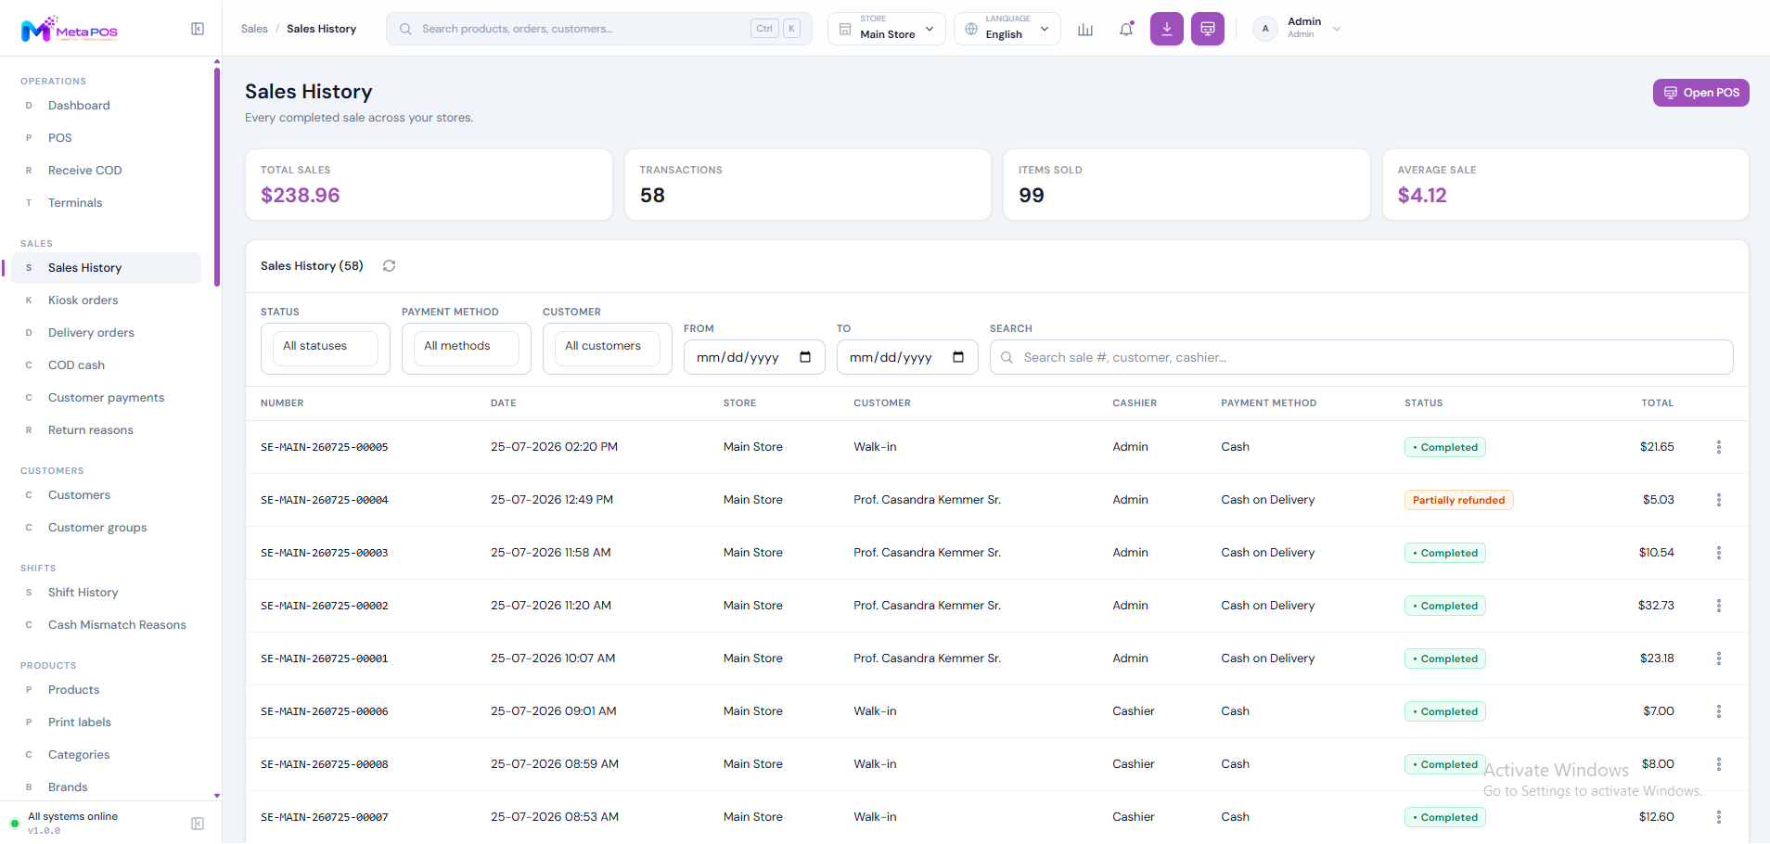Screen dimensions: 1770x844
Task: Open Shift History in the sidebar
Action: tap(106, 593)
